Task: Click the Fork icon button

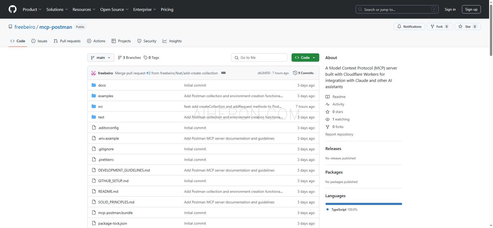Action: pyautogui.click(x=432, y=26)
